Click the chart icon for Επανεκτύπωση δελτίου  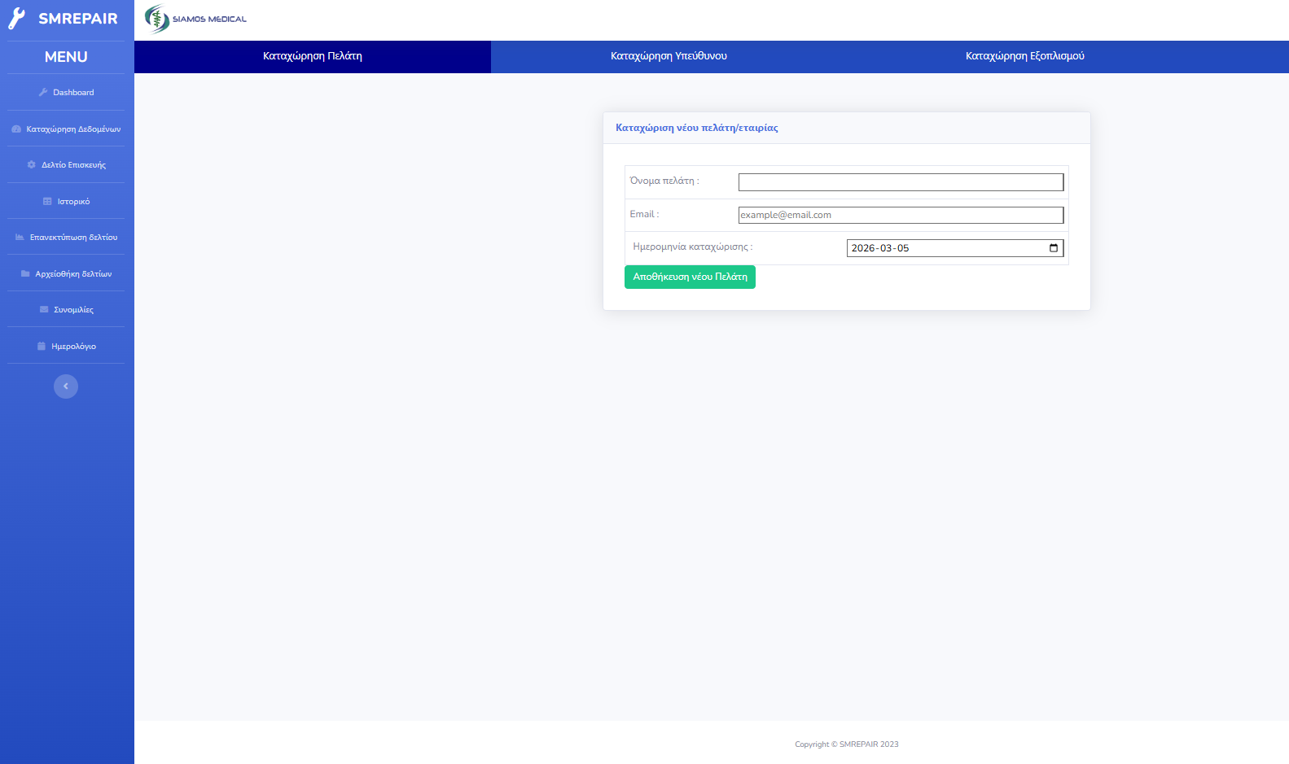(x=20, y=238)
